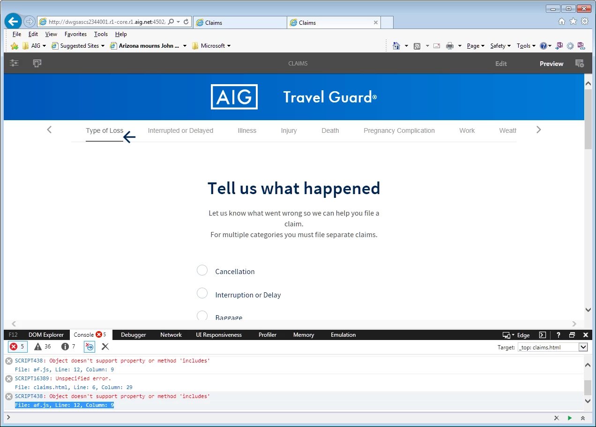Open the View menu
This screenshot has width=596, height=427.
point(51,34)
